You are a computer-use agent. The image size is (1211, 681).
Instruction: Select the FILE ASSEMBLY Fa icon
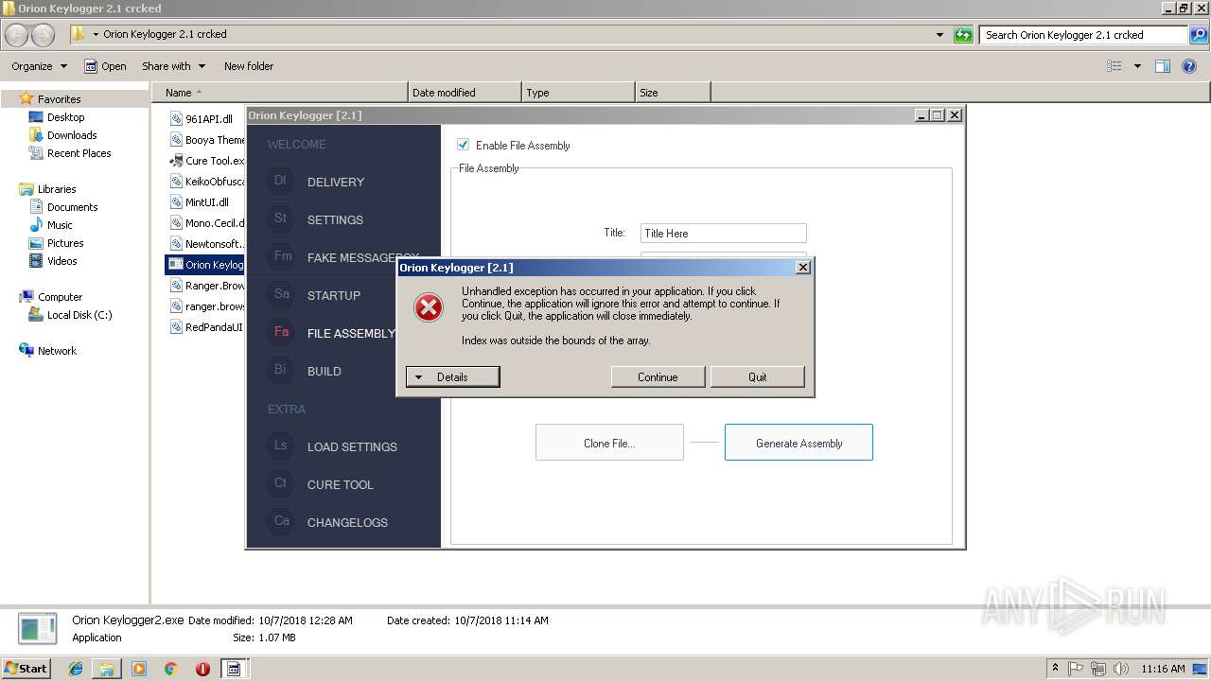point(281,332)
